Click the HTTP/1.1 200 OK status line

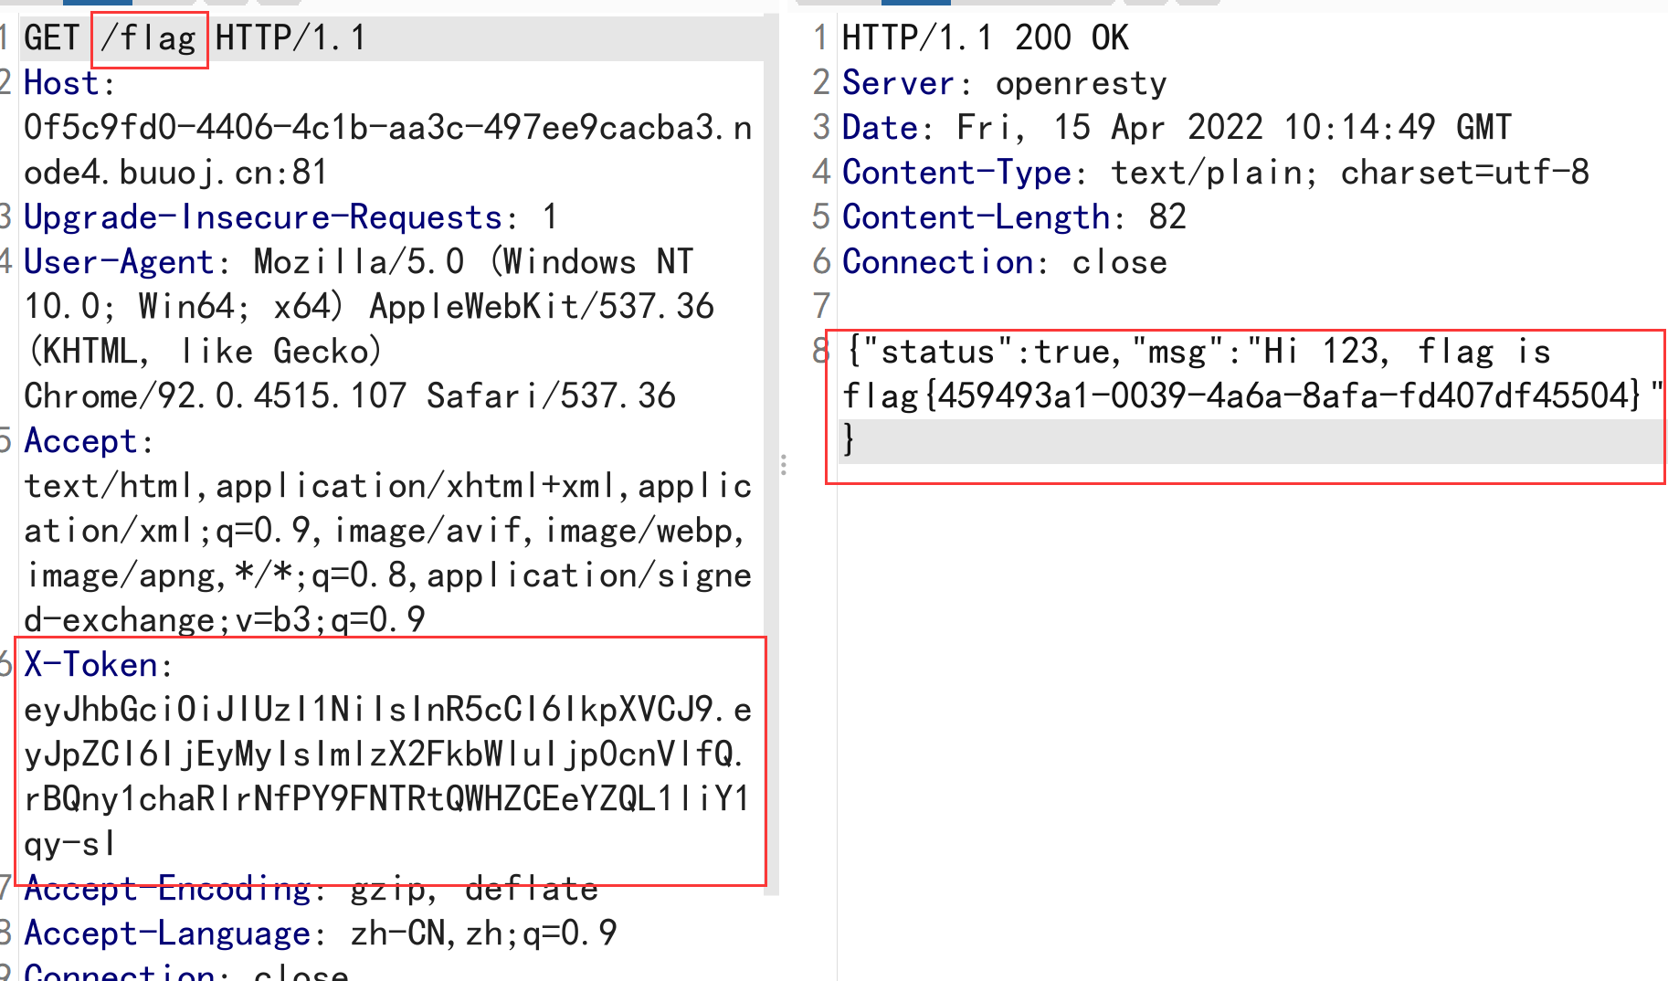[985, 38]
